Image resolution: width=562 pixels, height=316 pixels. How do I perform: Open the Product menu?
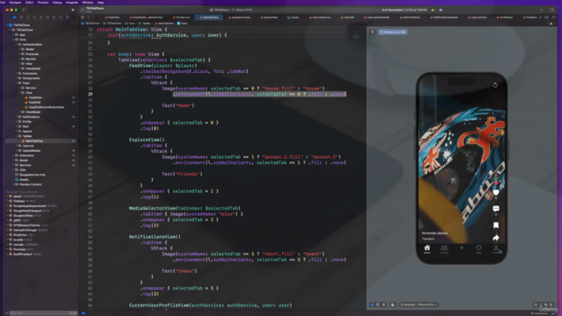[43, 3]
